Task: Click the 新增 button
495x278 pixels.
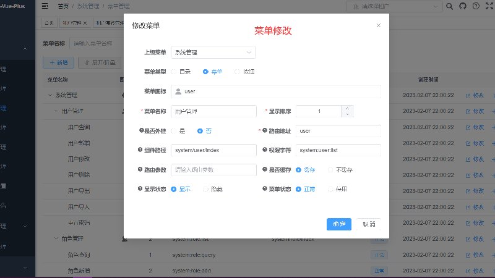Action: point(58,63)
